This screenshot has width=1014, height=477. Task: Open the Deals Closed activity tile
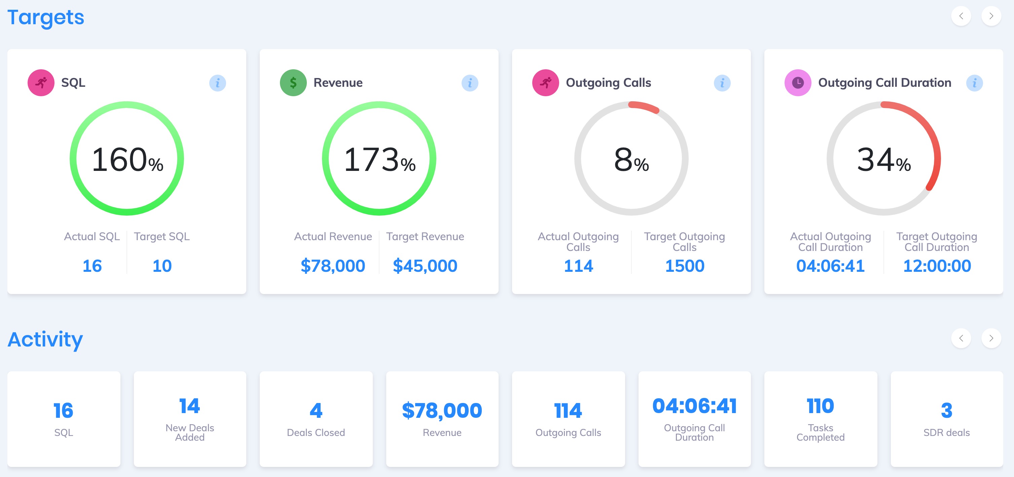316,419
